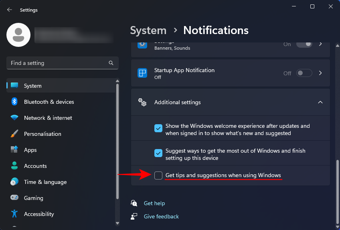This screenshot has width=340, height=230.
Task: Click the Accounts person icon
Action: pyautogui.click(x=14, y=165)
